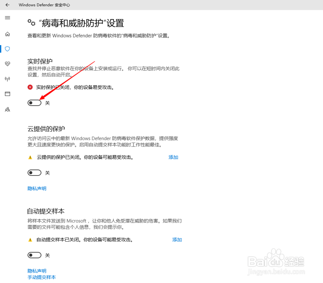
Task: Click the 自动提交样本 section heading
Action: coord(46,211)
